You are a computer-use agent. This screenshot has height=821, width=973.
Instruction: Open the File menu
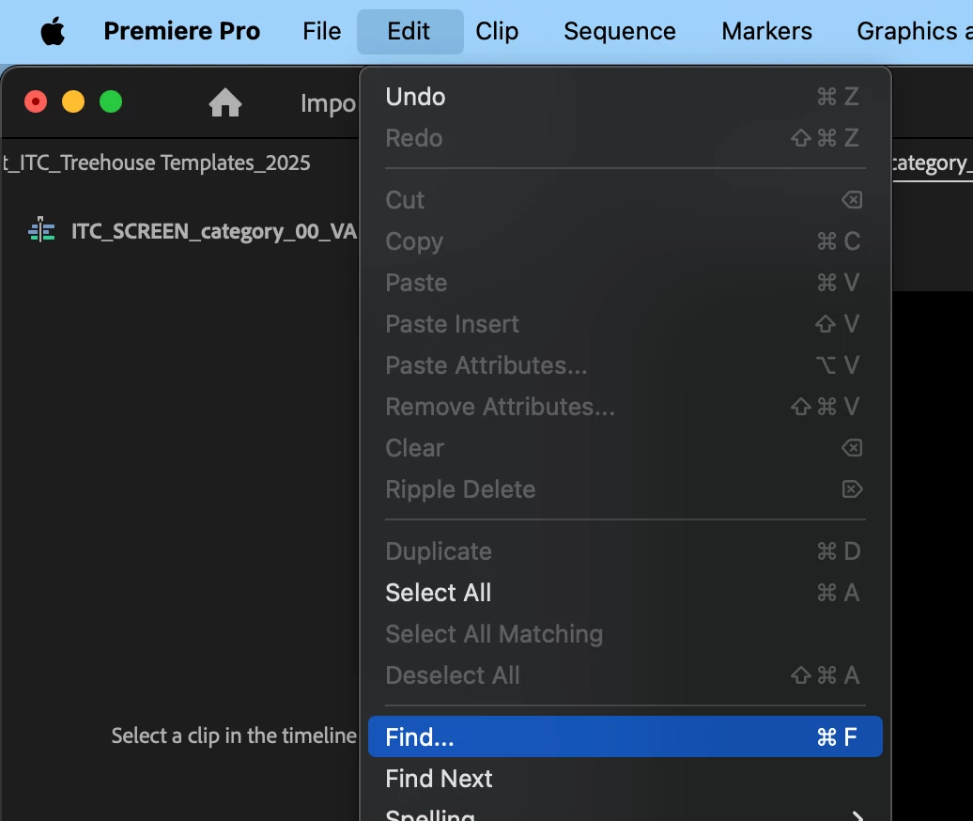[321, 32]
